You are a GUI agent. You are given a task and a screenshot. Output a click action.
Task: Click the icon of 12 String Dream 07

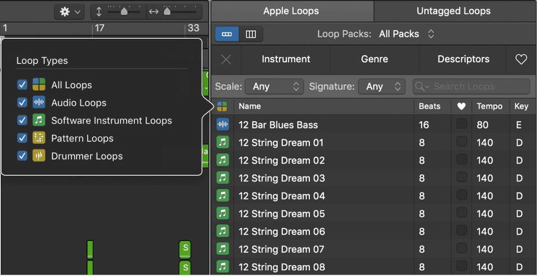click(x=222, y=249)
